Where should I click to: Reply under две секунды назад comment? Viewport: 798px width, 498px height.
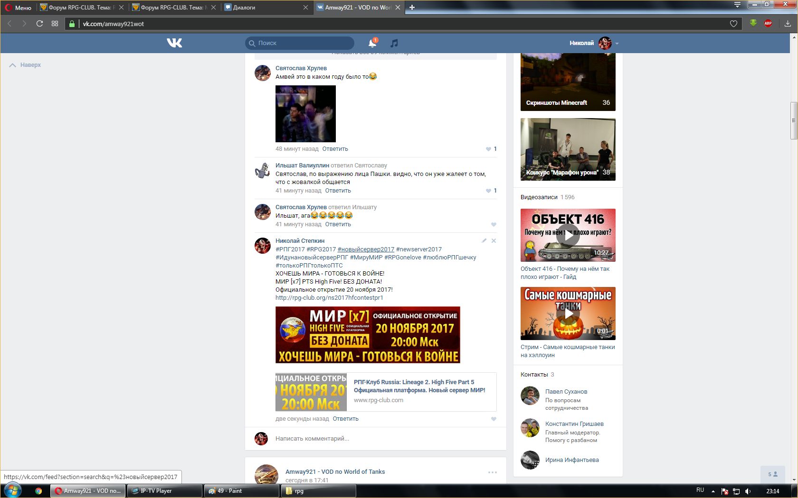[345, 419]
